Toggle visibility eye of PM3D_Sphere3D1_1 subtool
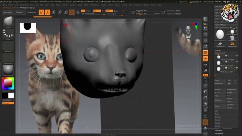Viewport: 242px width, 136px height. 237,62
